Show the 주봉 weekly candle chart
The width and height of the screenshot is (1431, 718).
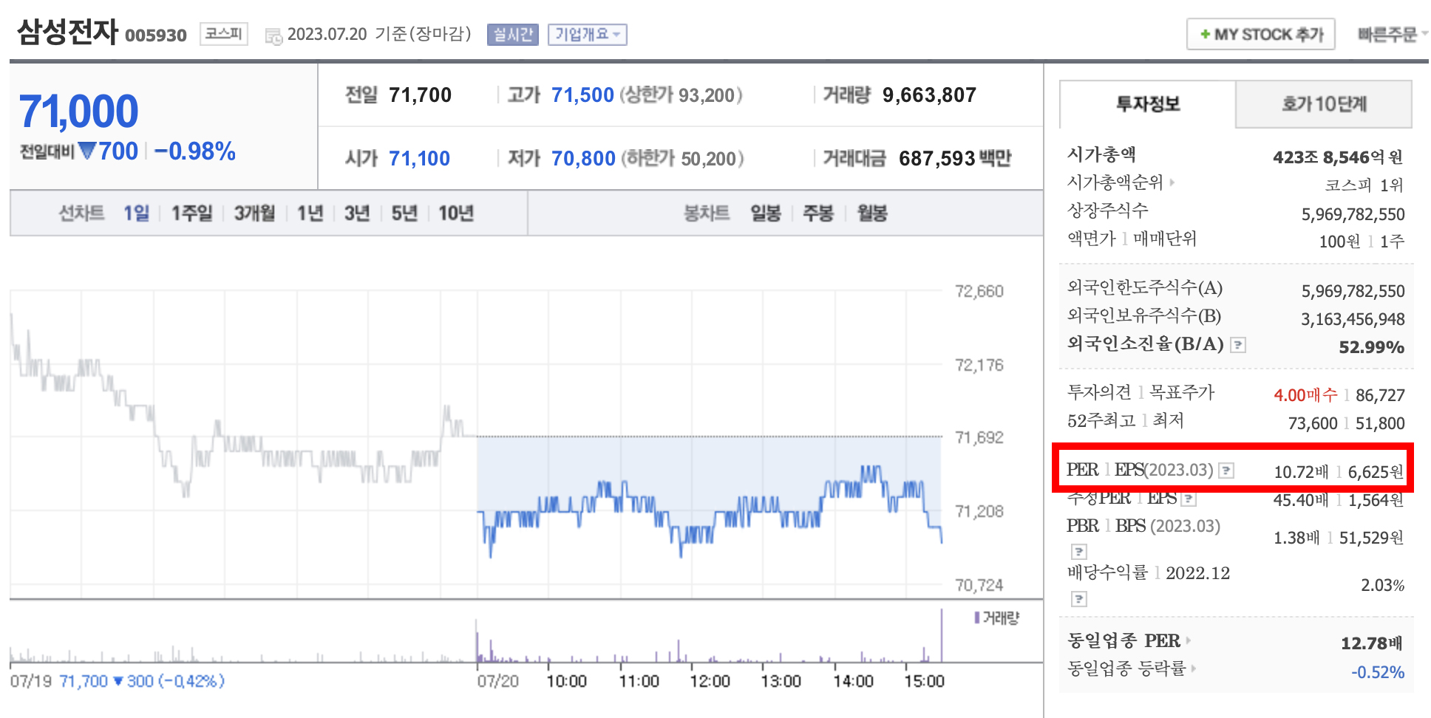(818, 213)
